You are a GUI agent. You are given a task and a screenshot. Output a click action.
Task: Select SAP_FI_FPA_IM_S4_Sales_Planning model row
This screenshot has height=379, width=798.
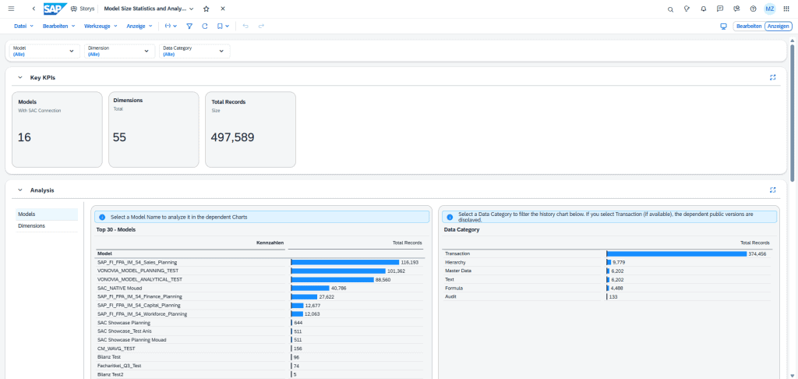(x=137, y=263)
